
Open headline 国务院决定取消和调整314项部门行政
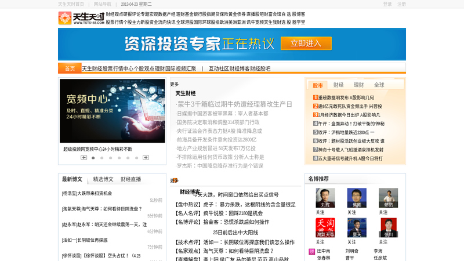tap(217, 122)
